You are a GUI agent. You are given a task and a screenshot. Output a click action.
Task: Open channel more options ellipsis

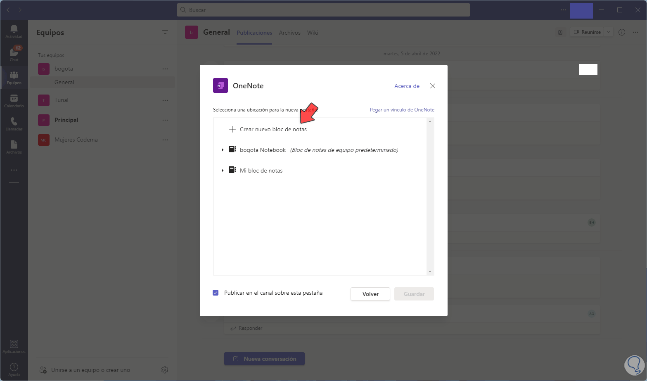click(x=635, y=32)
